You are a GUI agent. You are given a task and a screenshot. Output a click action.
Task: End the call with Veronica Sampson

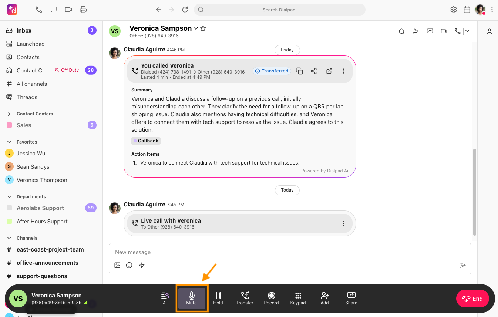tap(472, 299)
